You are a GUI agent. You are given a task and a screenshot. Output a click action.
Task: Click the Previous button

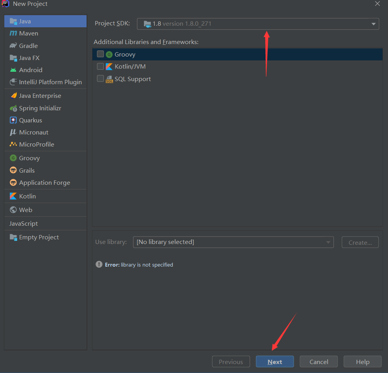pos(231,362)
